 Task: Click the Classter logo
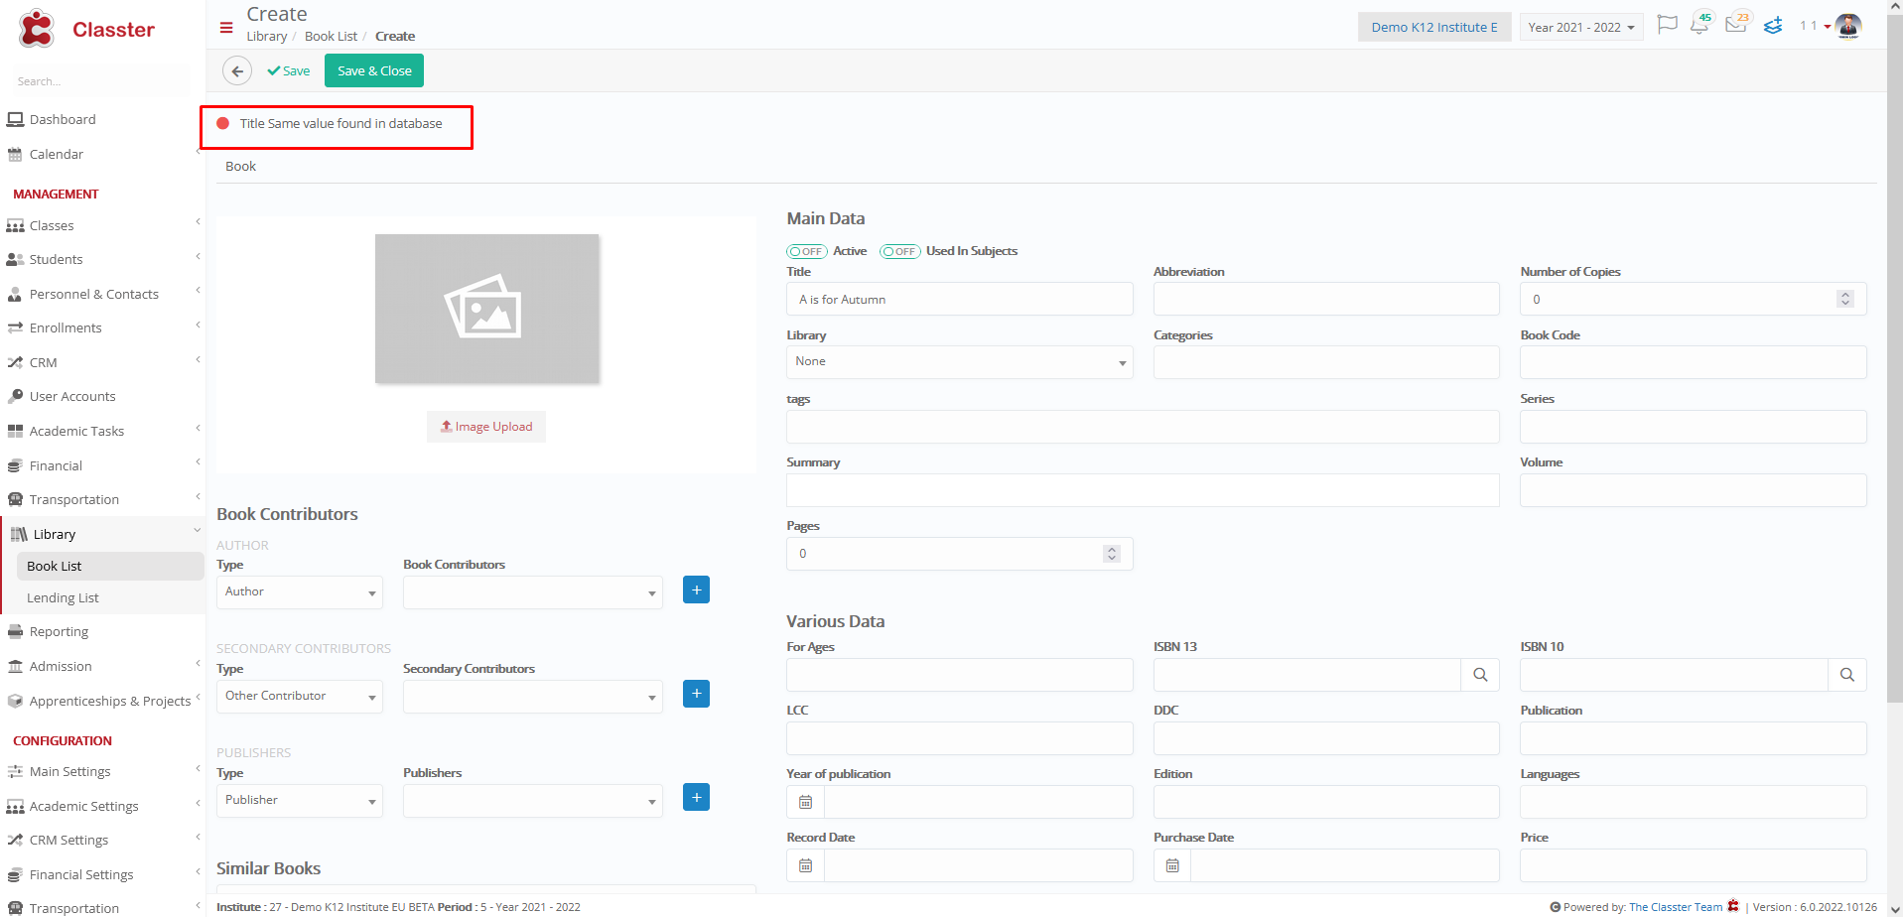pos(87,29)
